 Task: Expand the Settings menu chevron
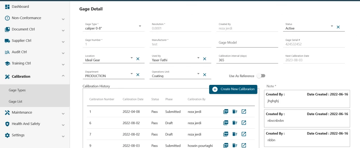coord(63,136)
